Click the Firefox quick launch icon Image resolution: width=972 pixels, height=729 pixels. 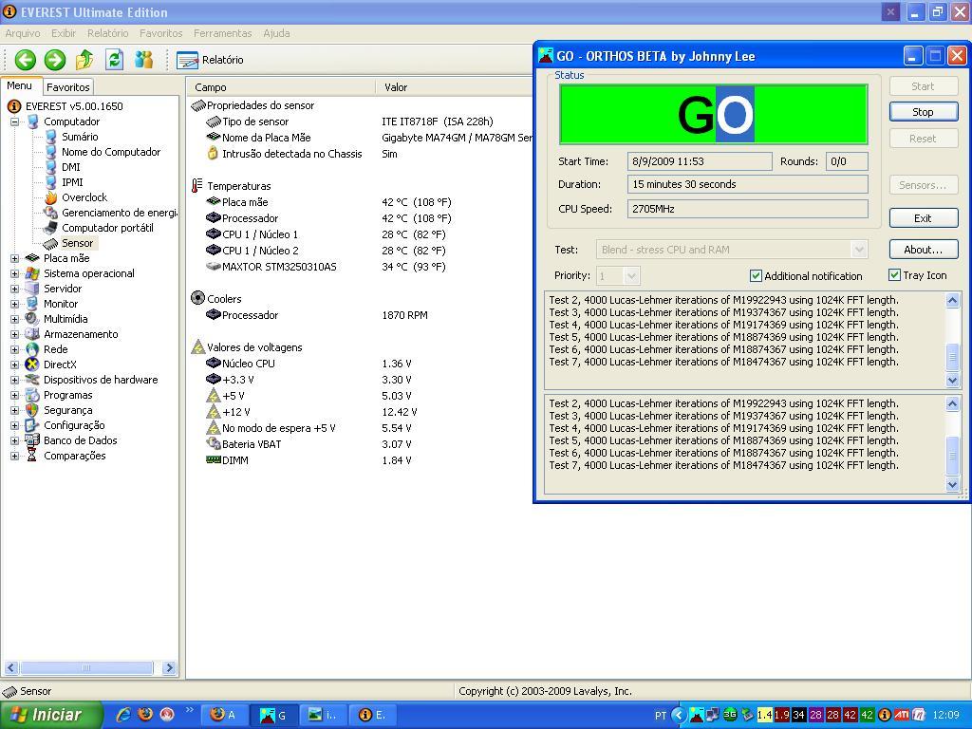point(145,715)
